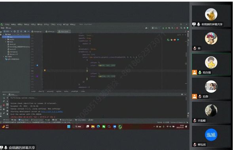Expand the External Libraries tree node
233x150 pixels.
4,57
